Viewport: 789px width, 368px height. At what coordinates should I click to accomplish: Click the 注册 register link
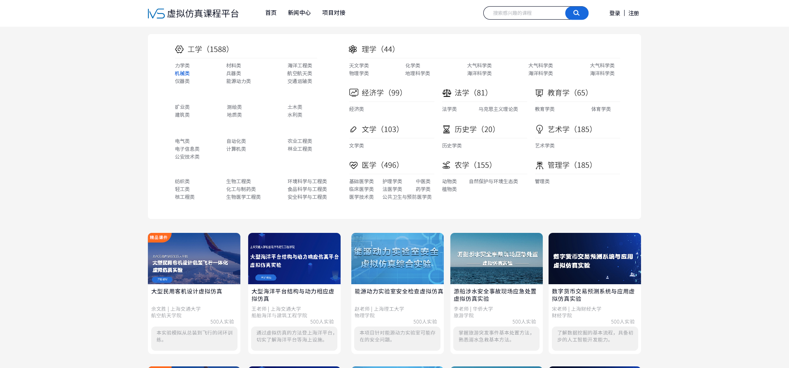click(634, 13)
